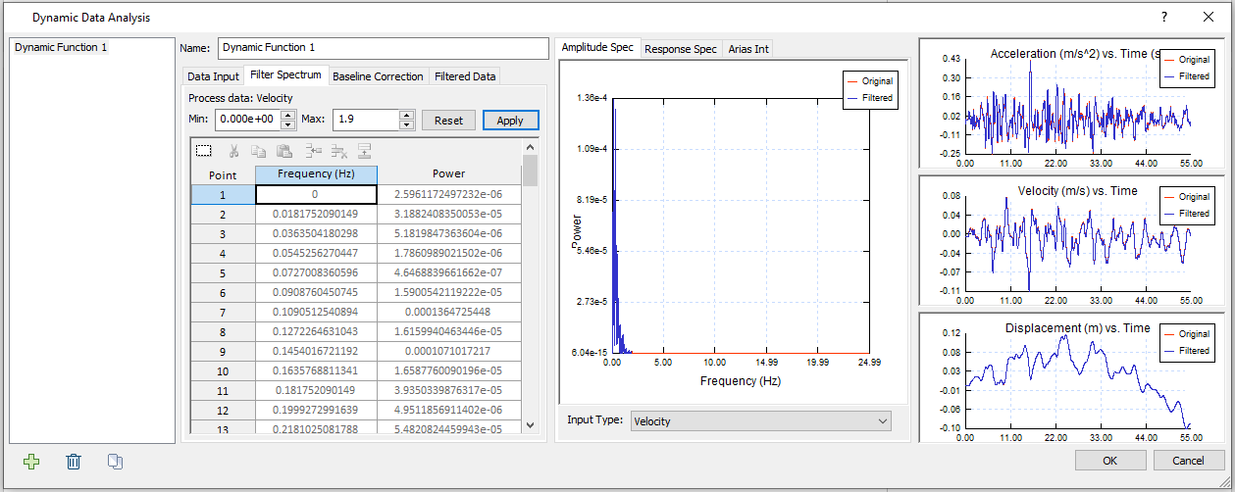This screenshot has height=492, width=1235.
Task: Click the Reset button
Action: [x=448, y=120]
